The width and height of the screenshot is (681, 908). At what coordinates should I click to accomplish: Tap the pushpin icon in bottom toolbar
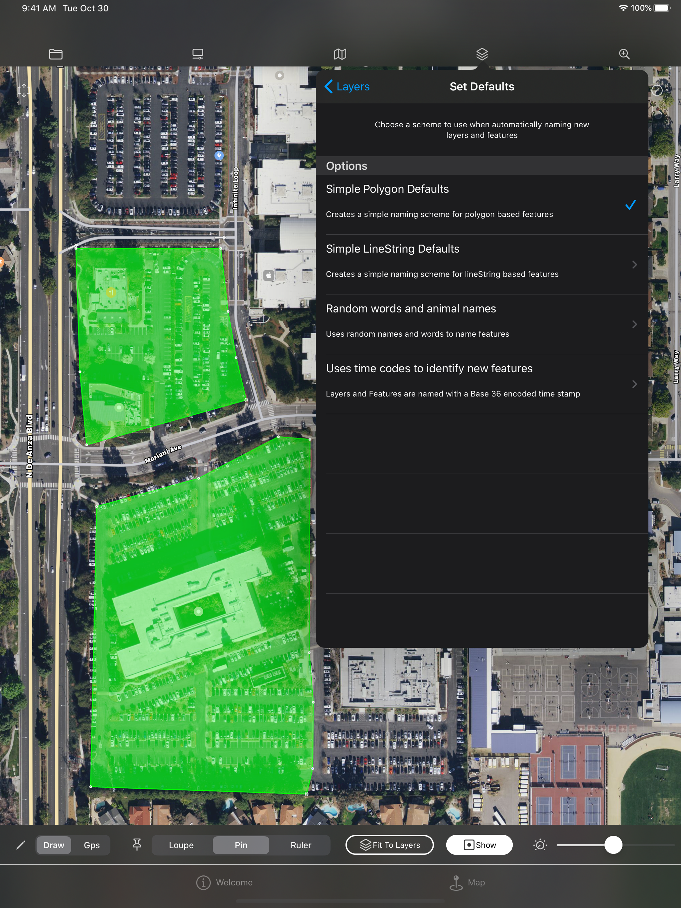137,845
